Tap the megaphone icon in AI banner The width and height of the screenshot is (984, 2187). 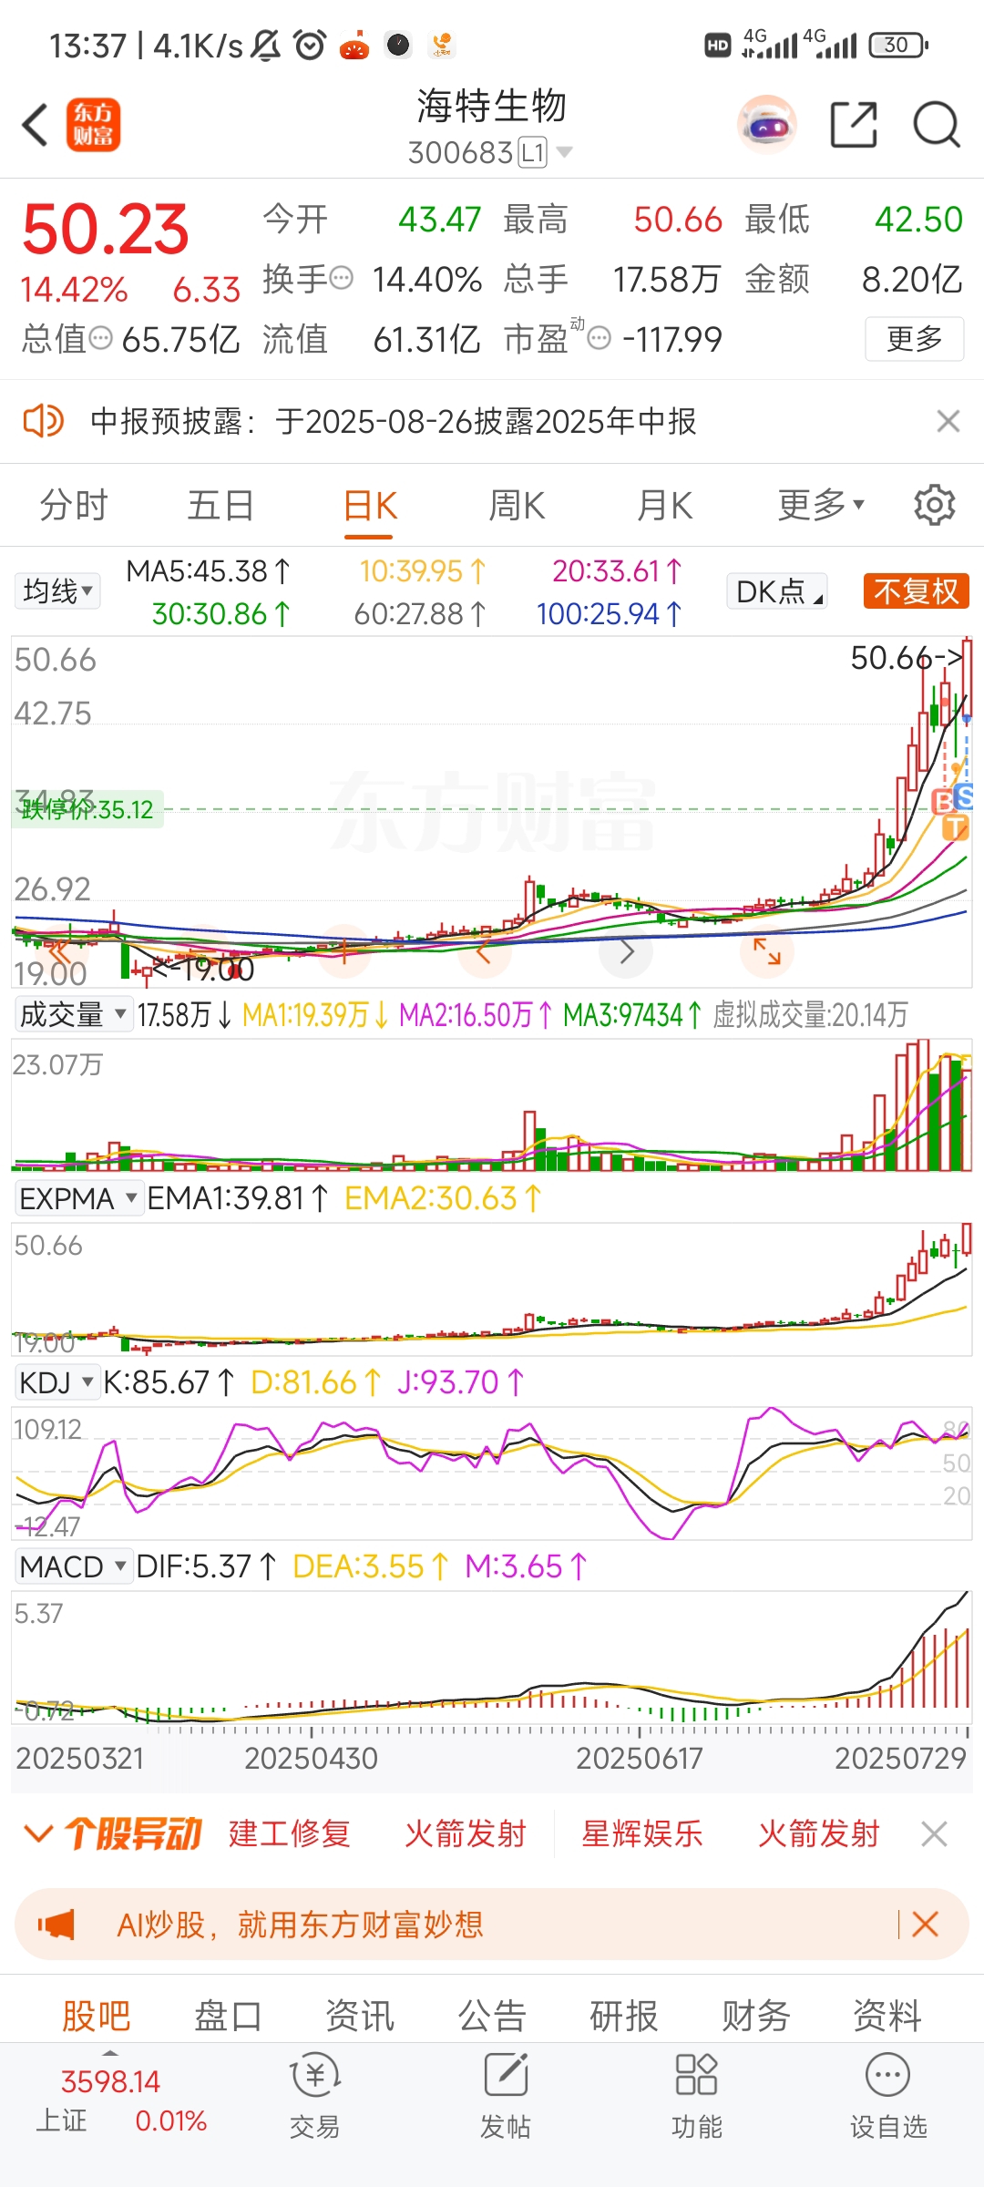click(x=56, y=1925)
